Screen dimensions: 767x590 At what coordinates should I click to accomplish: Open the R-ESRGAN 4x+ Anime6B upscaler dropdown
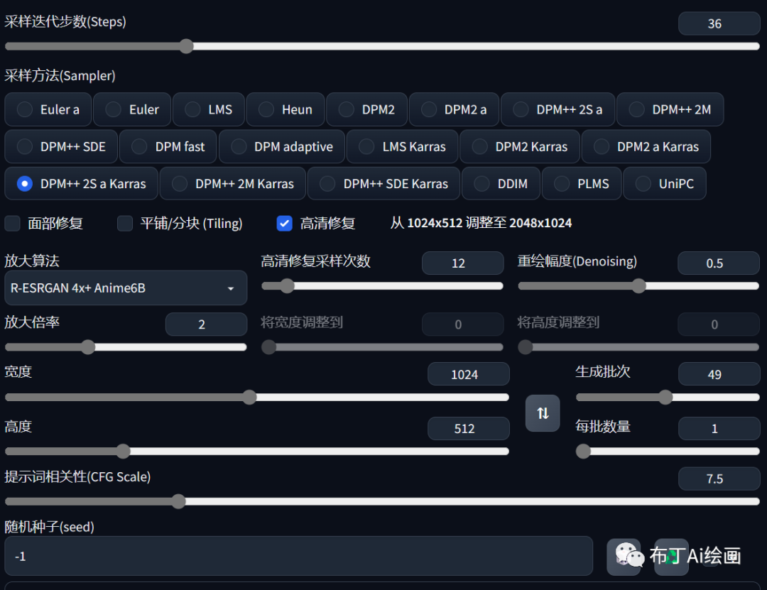coord(126,288)
